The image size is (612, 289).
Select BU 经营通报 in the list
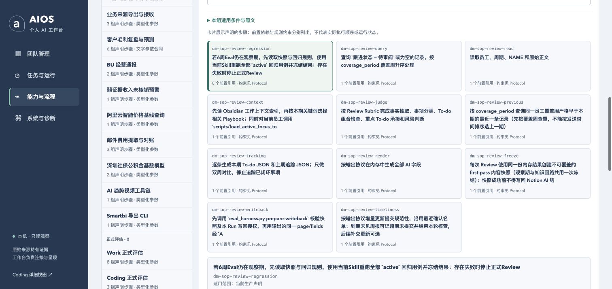coord(147,69)
